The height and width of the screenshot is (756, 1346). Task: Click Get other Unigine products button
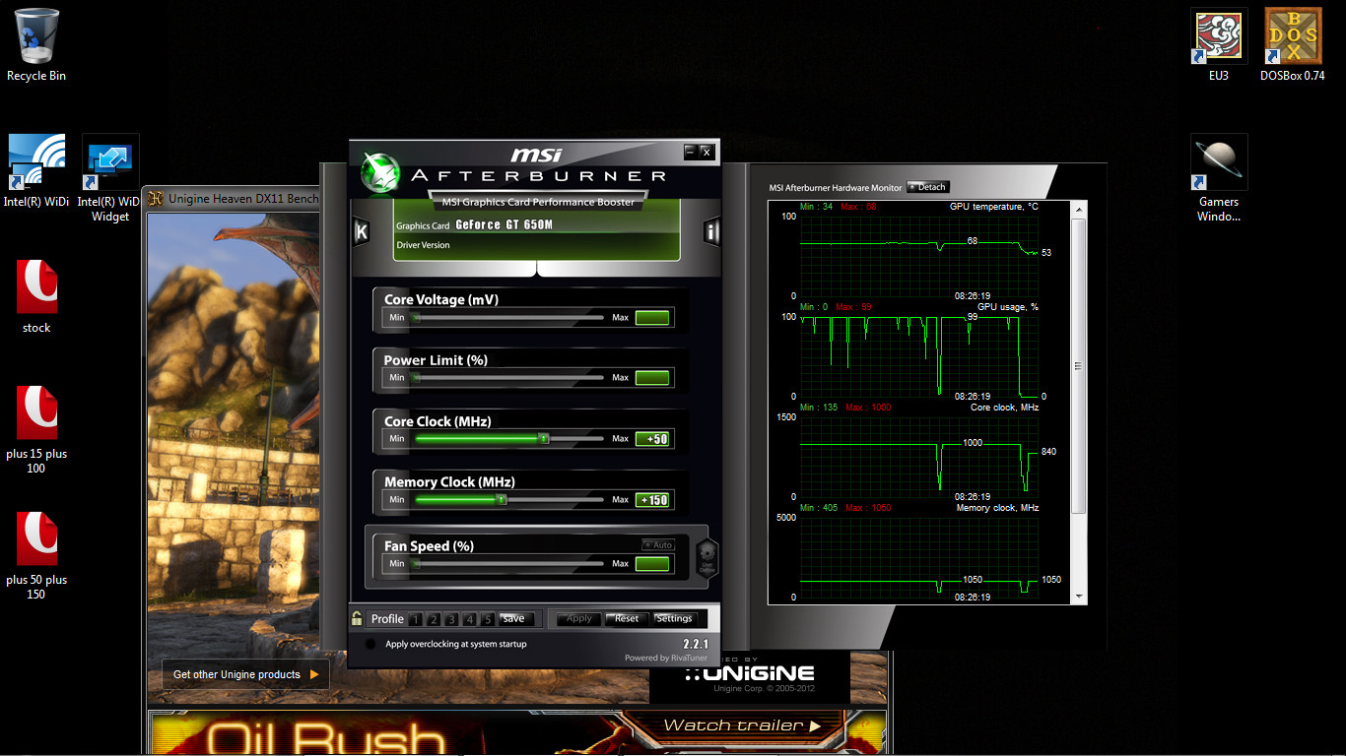(246, 674)
